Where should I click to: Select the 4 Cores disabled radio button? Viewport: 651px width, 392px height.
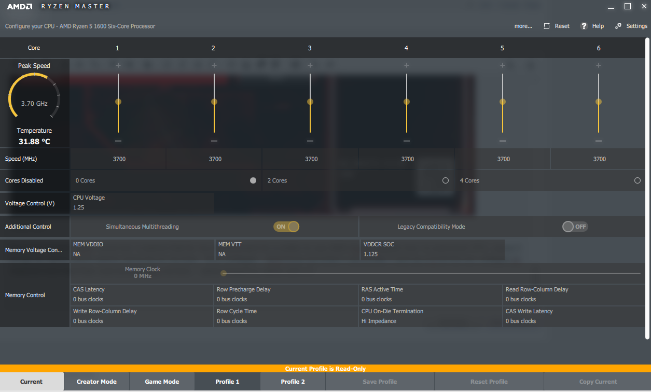click(x=638, y=180)
